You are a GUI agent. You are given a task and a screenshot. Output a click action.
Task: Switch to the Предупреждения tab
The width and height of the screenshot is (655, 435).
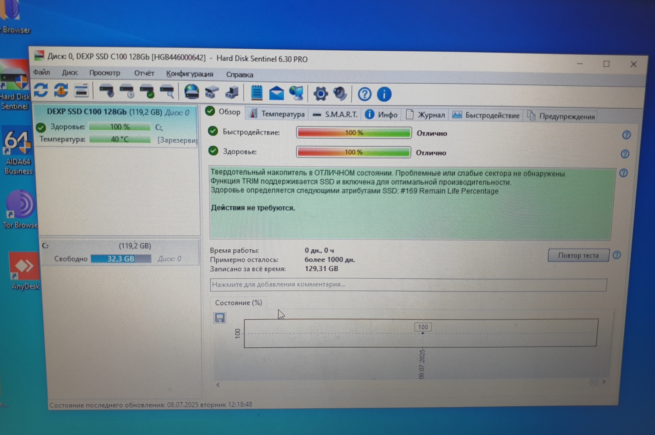[561, 116]
